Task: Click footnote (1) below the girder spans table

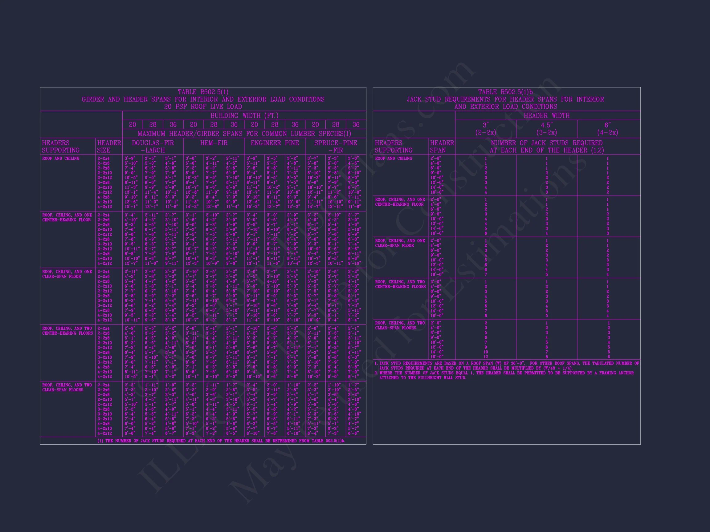Action: click(x=221, y=441)
